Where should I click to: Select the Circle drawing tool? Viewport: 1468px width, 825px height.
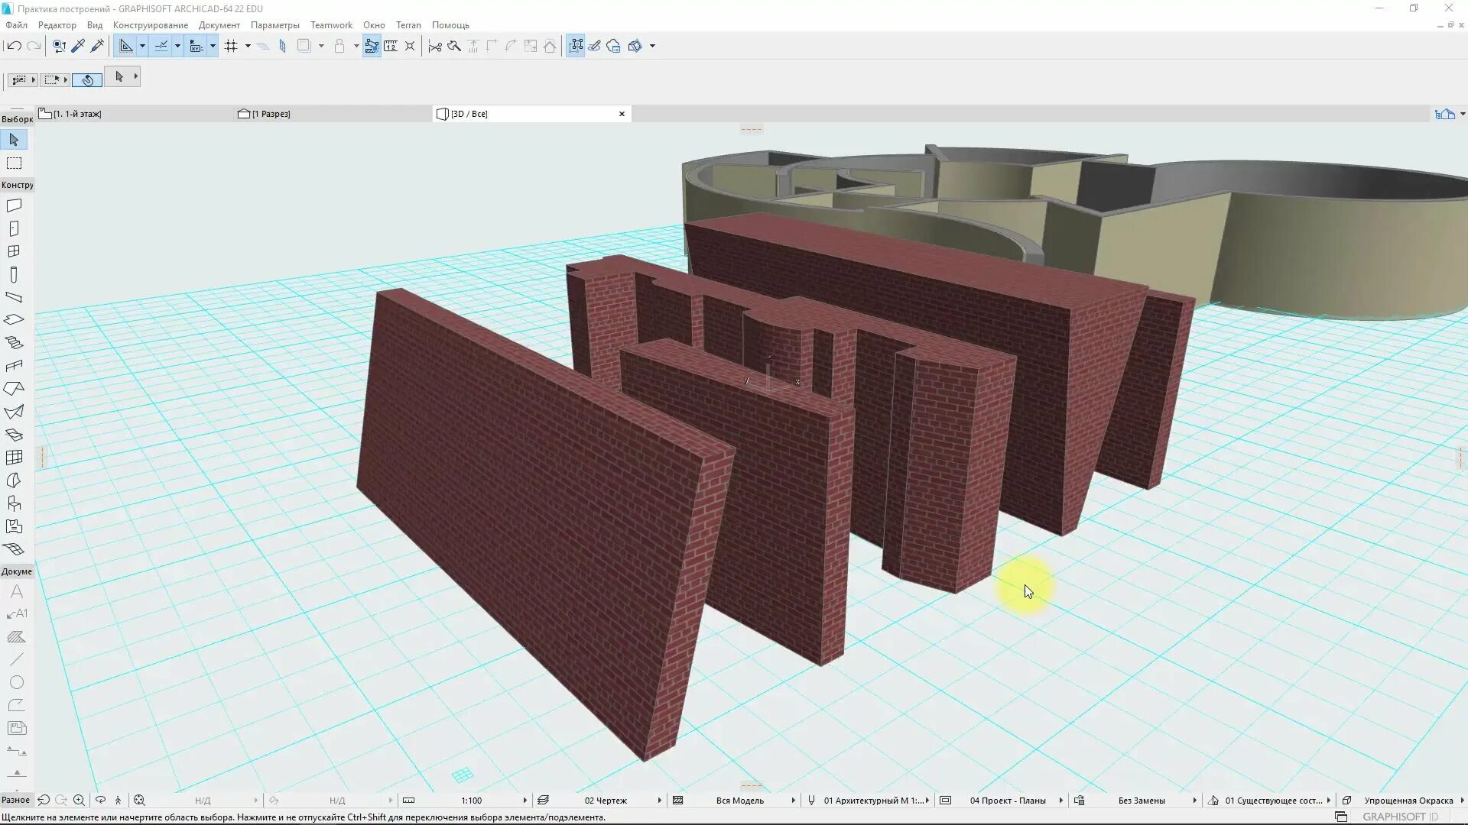click(x=16, y=682)
